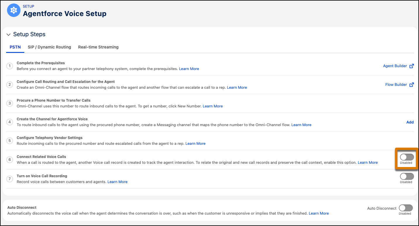Click the Setup gear icon
This screenshot has height=226, width=419.
(13, 10)
